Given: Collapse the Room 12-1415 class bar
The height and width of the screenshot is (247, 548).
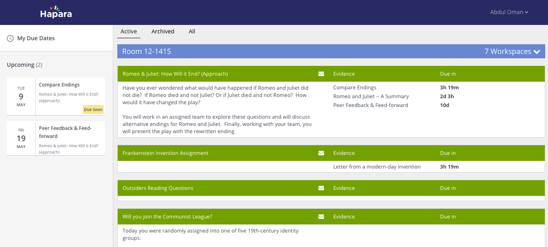Looking at the screenshot, I should (331, 51).
